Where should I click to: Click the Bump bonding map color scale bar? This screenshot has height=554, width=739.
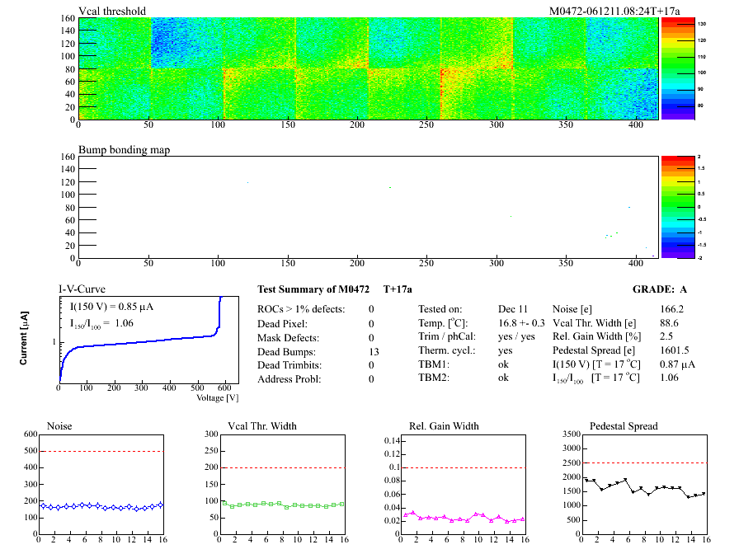[x=677, y=206]
